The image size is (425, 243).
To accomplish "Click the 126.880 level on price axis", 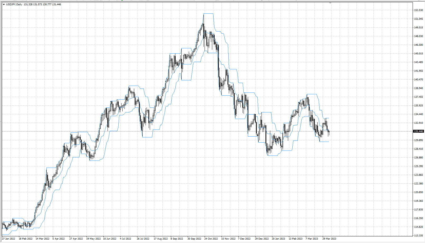I will click(x=418, y=158).
